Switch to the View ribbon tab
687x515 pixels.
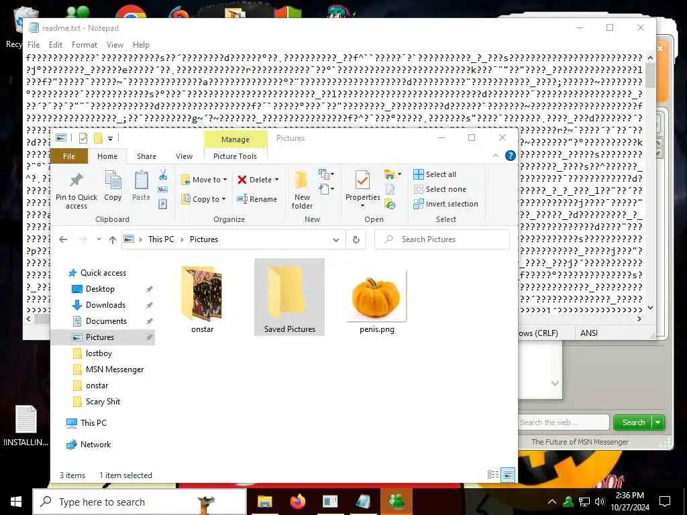click(x=184, y=156)
